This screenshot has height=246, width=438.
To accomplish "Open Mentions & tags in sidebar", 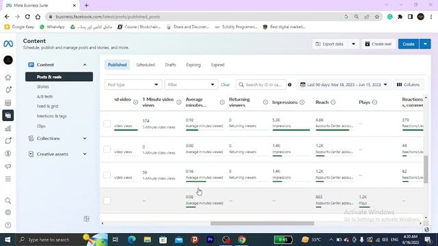I will tap(52, 116).
